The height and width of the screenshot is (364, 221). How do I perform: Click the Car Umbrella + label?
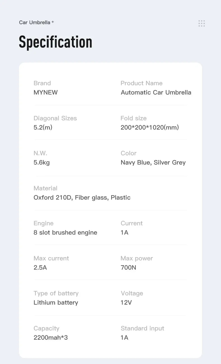click(x=36, y=22)
